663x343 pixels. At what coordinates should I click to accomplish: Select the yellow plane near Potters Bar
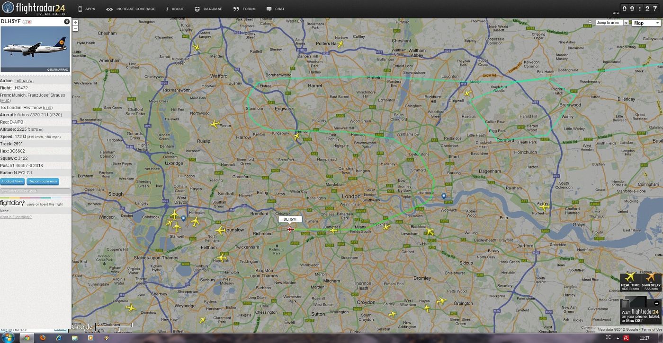click(x=340, y=44)
